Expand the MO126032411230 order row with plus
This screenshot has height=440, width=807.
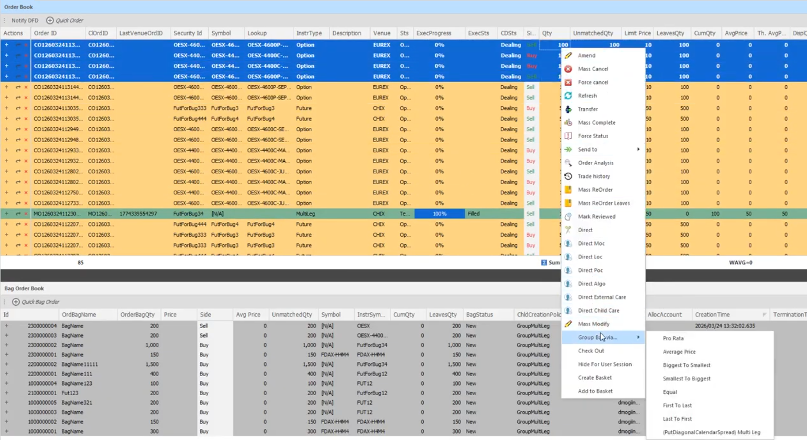[x=7, y=213]
